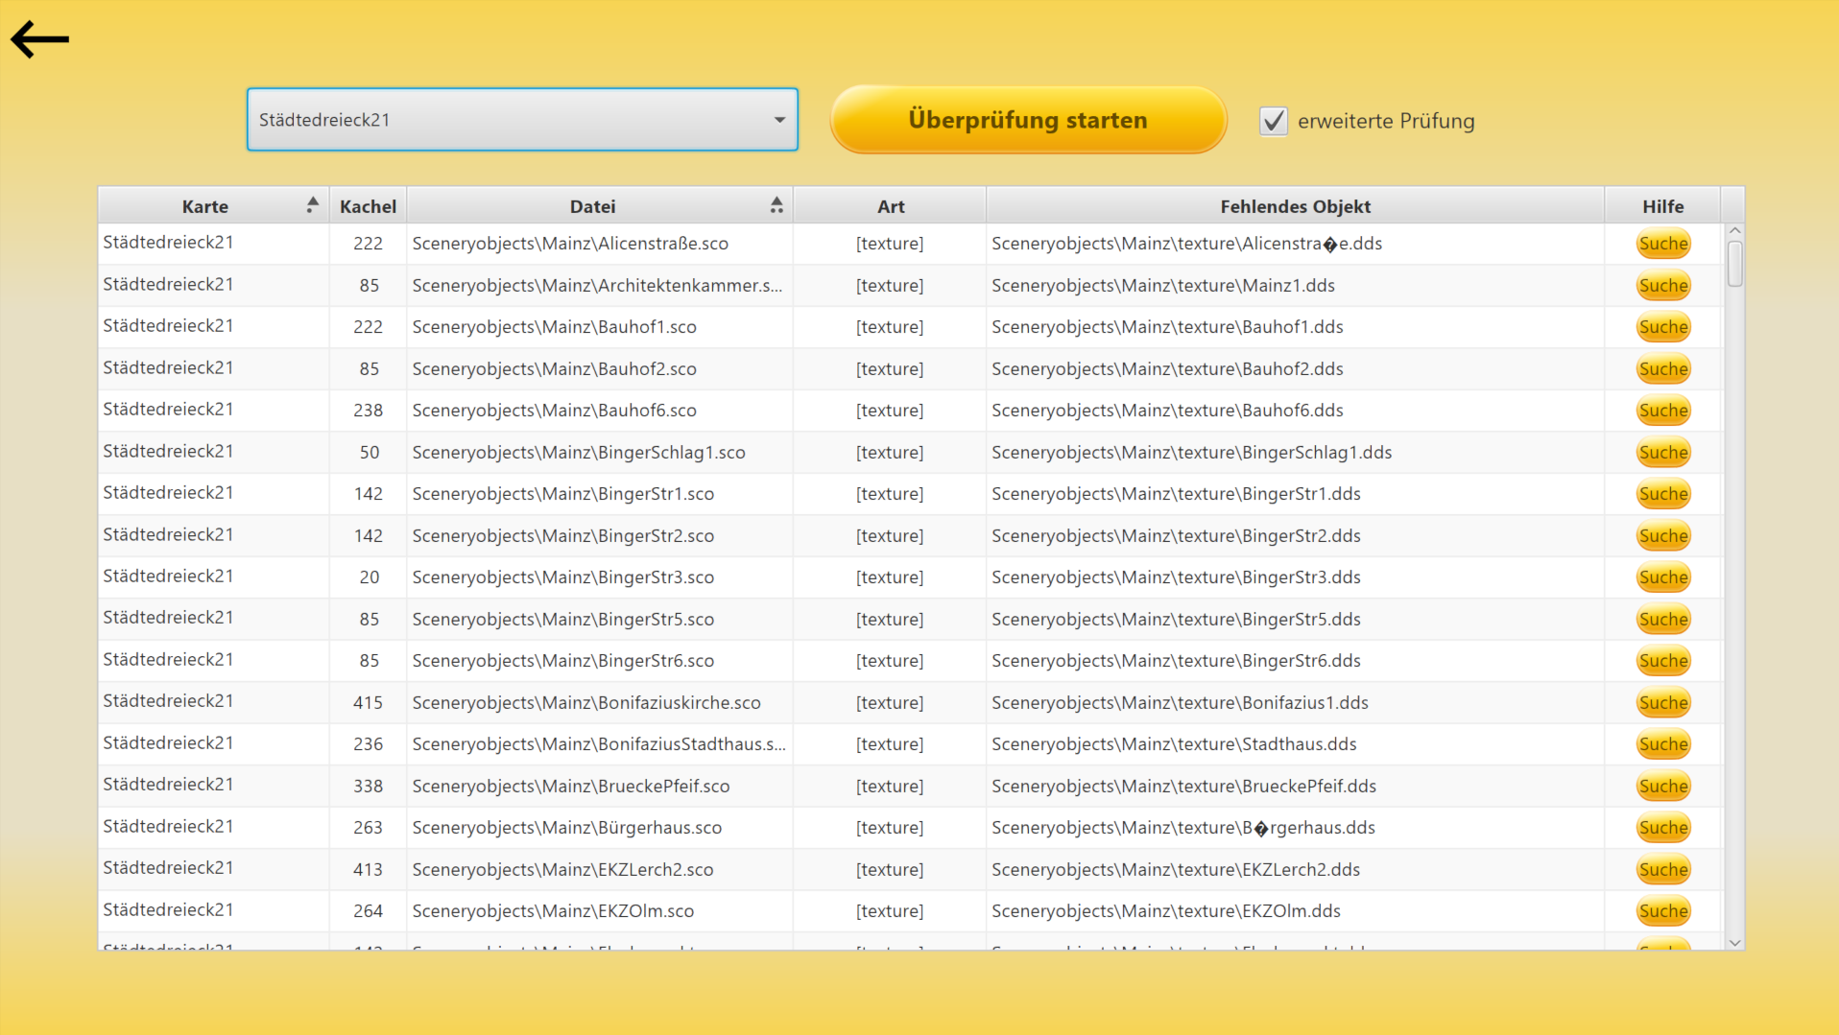Image resolution: width=1839 pixels, height=1035 pixels.
Task: Select the Architektenkammer file row
Action: 910,285
